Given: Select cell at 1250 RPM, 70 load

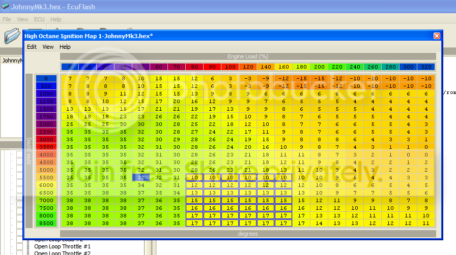Looking at the screenshot, I should [177, 102].
